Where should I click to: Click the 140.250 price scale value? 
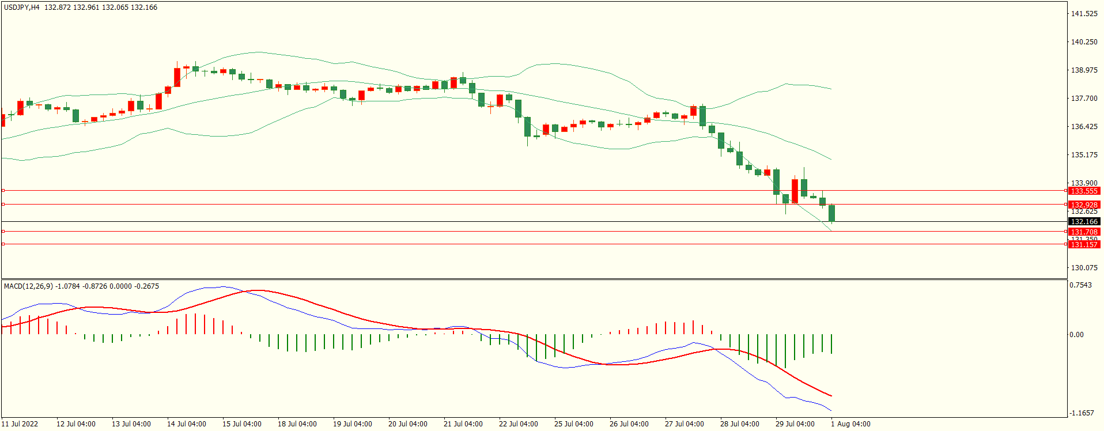tap(1084, 42)
